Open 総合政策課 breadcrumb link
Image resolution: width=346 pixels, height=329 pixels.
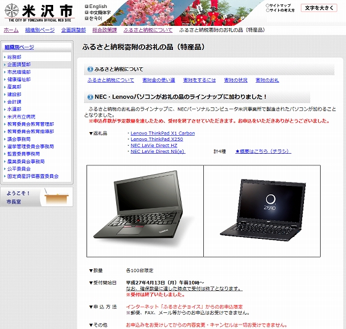click(104, 30)
